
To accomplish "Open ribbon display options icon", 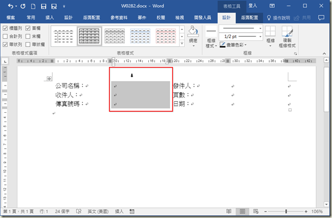I will click(272, 6).
